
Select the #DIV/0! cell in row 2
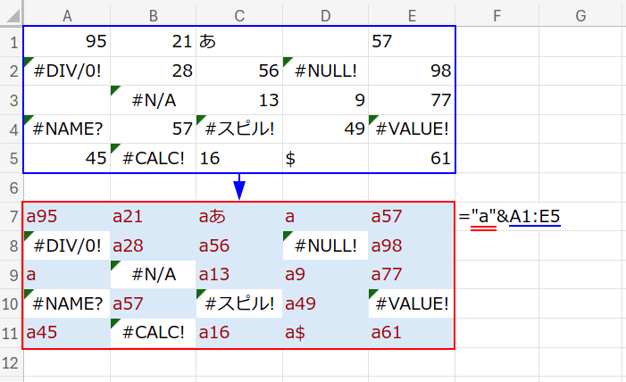[67, 71]
